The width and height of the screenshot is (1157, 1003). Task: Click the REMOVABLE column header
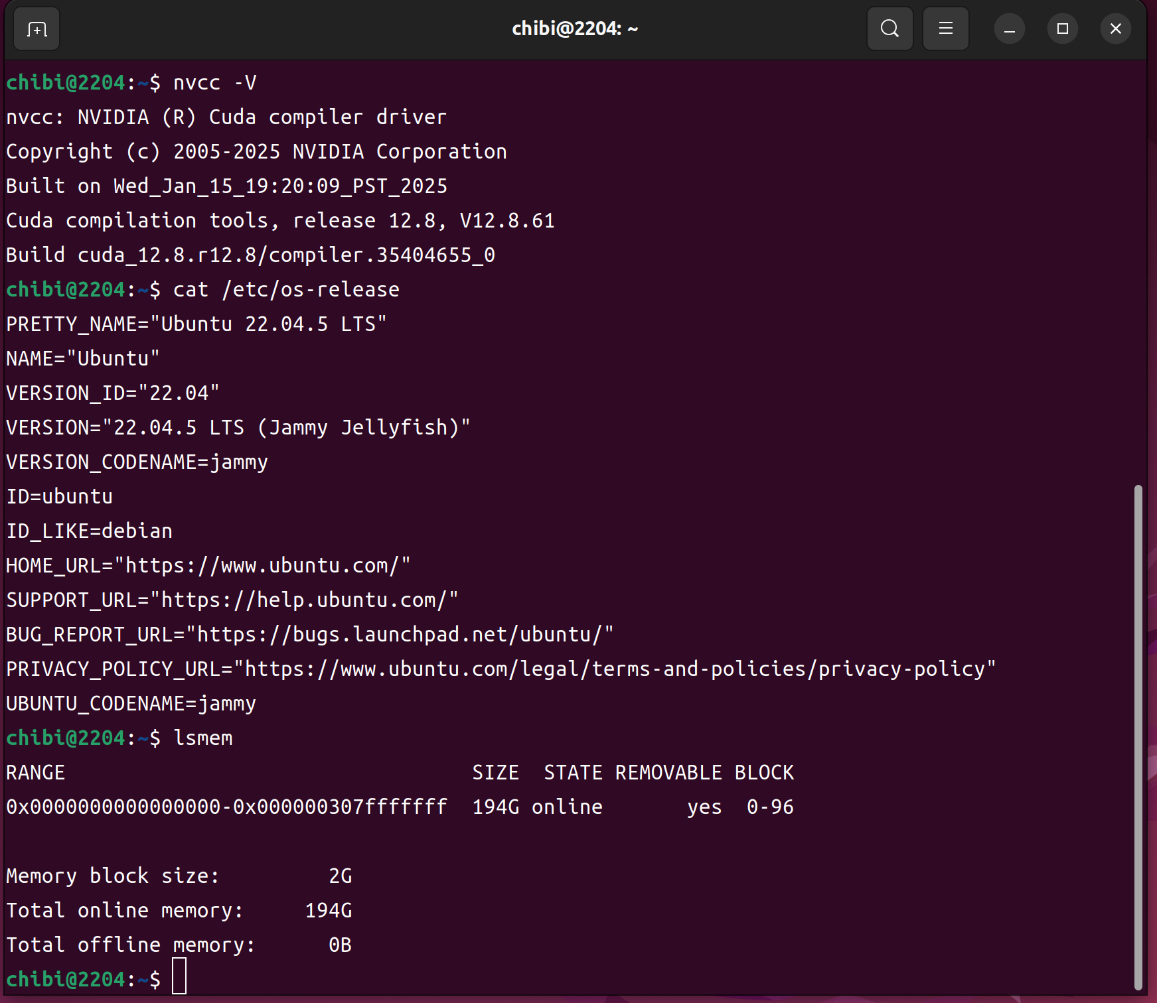668,773
